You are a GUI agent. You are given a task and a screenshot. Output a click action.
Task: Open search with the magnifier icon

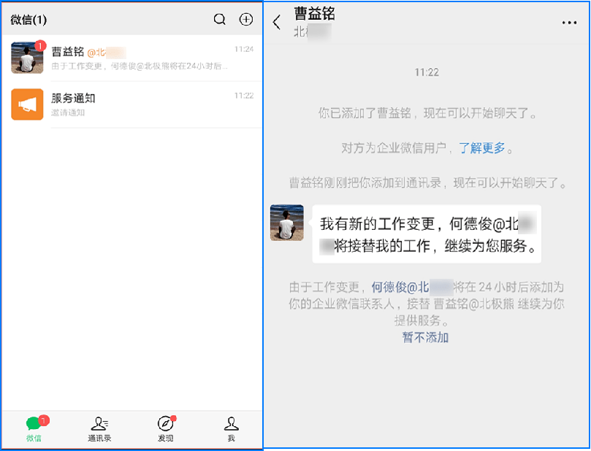(x=219, y=20)
